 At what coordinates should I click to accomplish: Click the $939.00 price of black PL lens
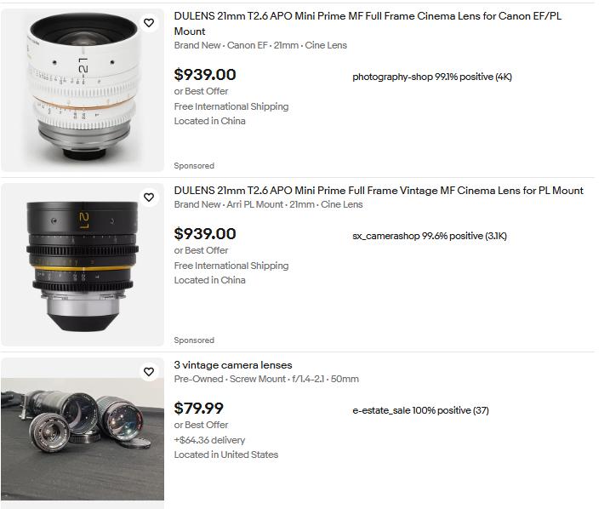click(205, 233)
